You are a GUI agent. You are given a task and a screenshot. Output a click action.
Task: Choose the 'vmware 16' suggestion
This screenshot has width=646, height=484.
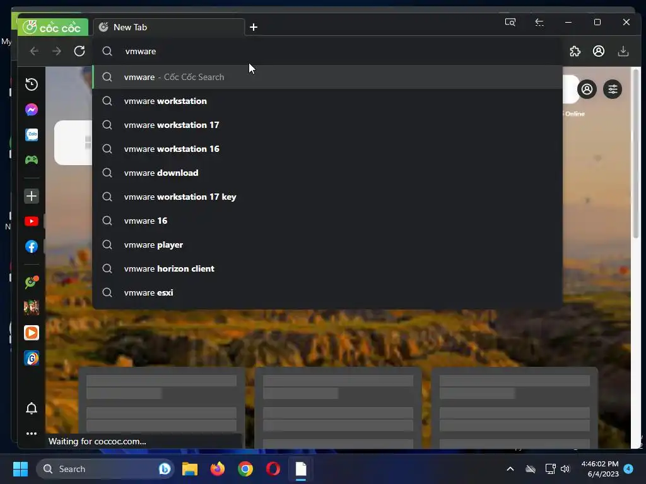[327, 221]
